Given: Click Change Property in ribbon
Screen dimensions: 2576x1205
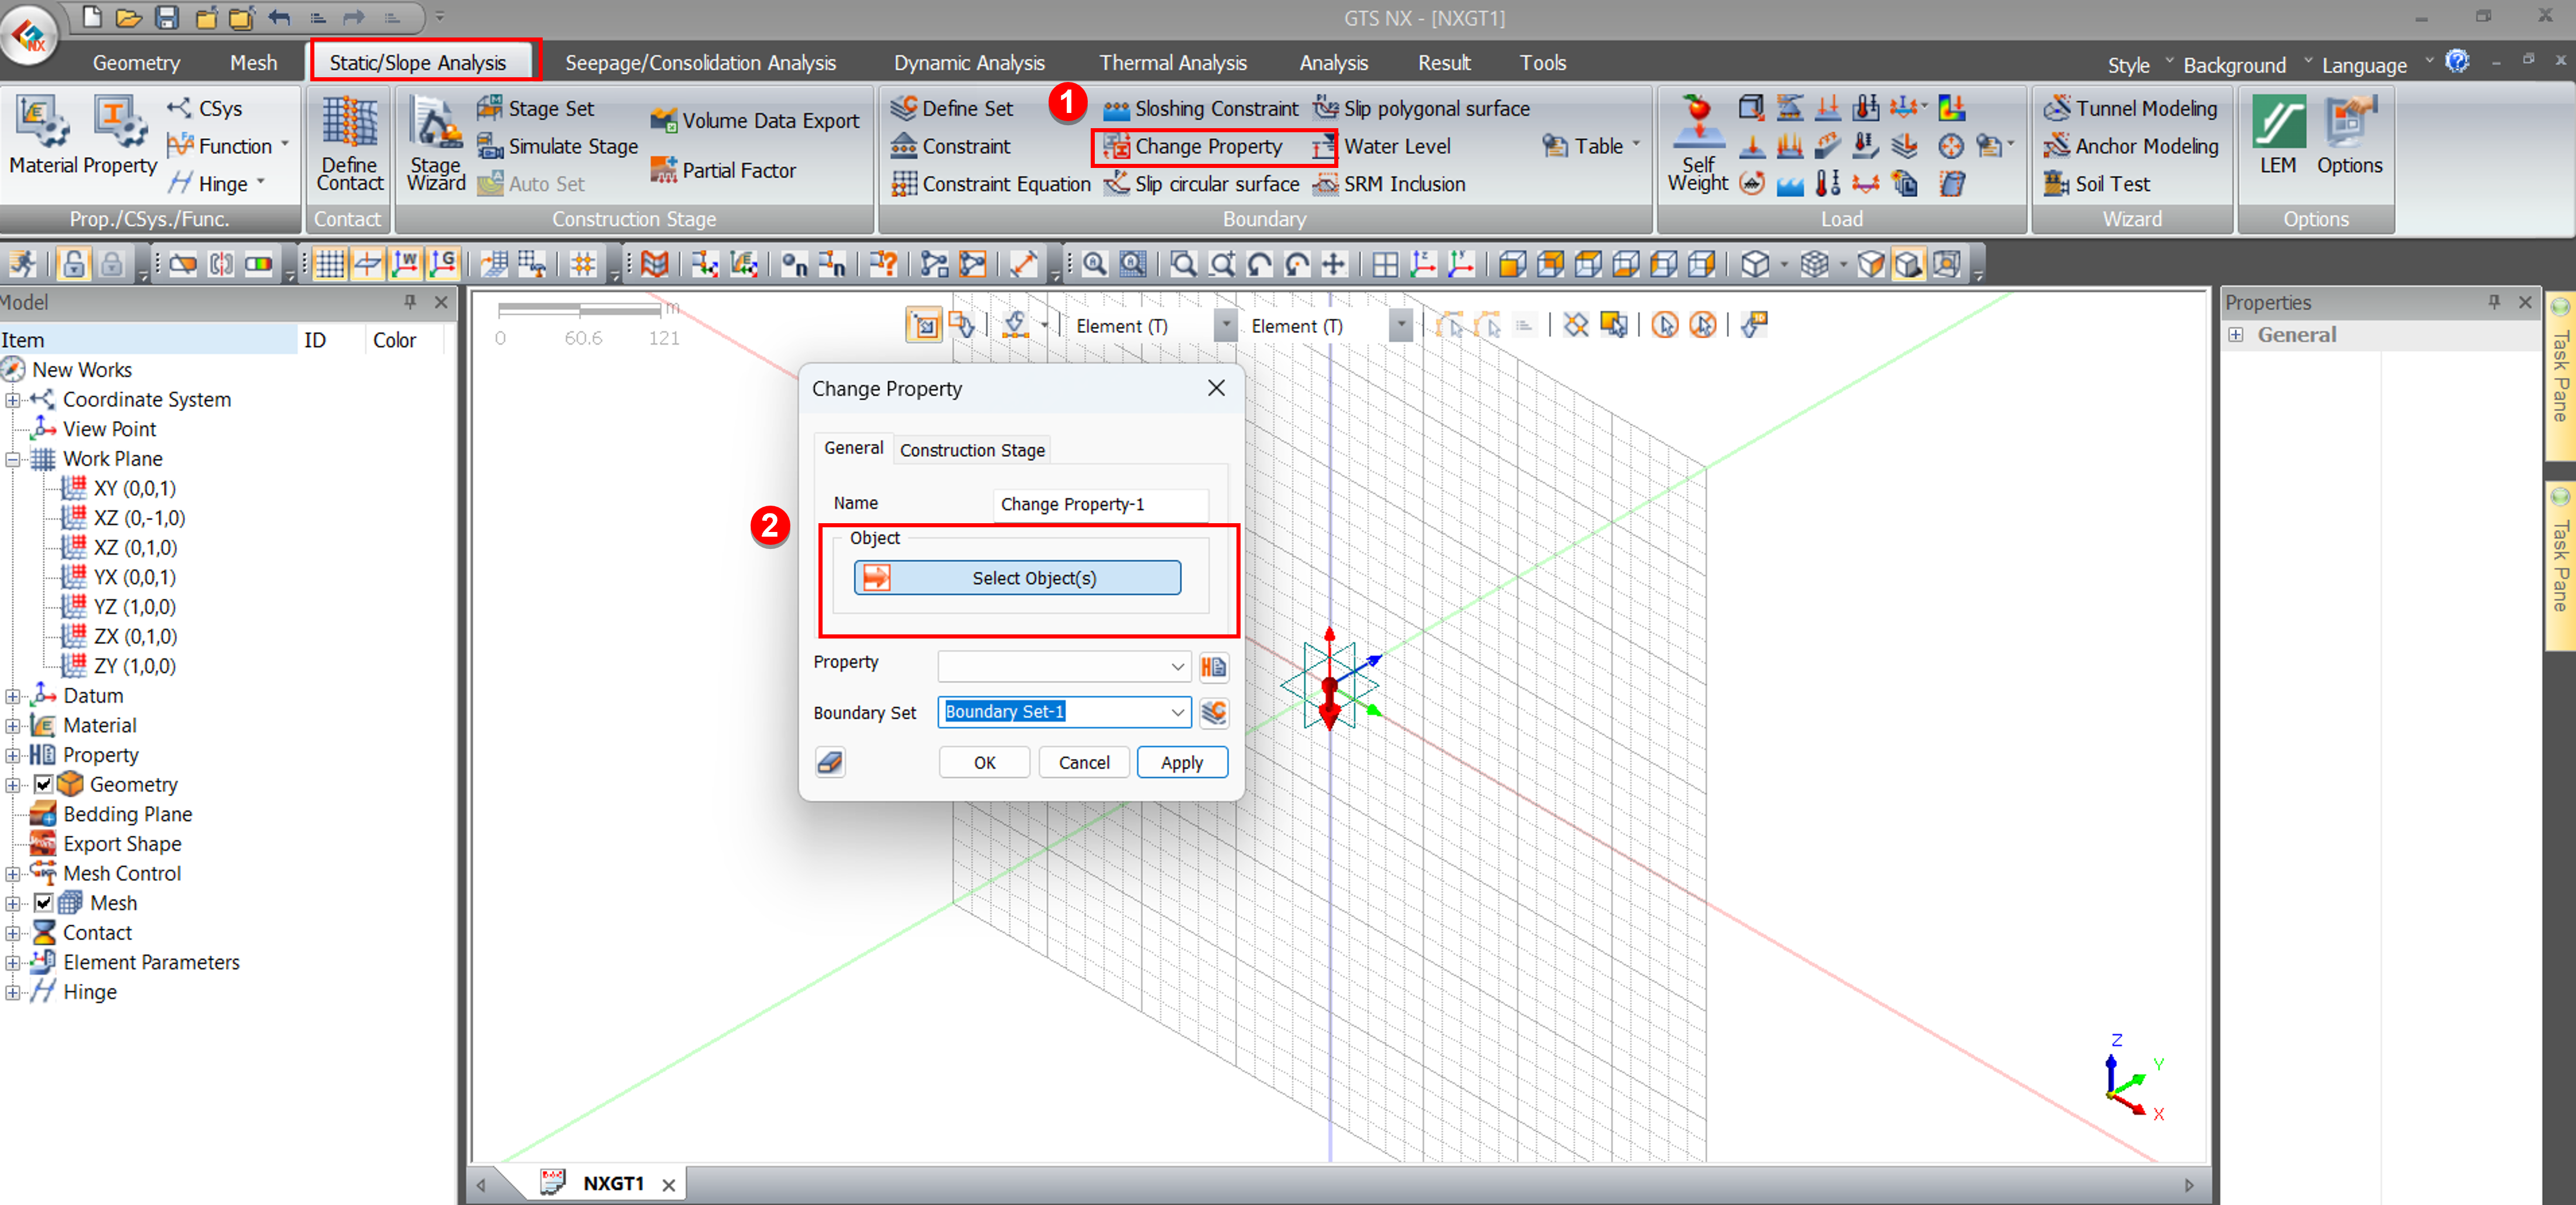Looking at the screenshot, I should 1193,146.
